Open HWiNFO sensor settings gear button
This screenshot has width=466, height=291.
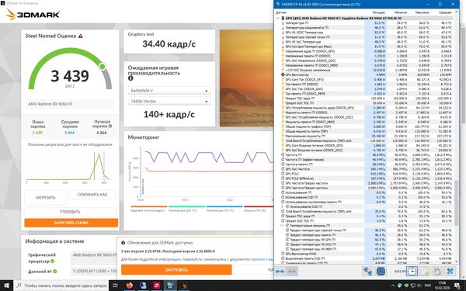click(437, 271)
